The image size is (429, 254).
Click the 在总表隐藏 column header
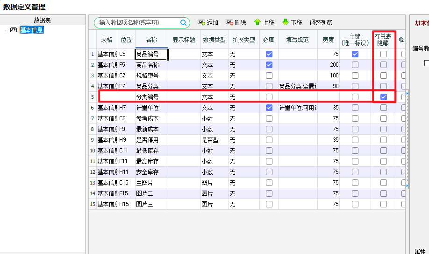click(x=383, y=40)
